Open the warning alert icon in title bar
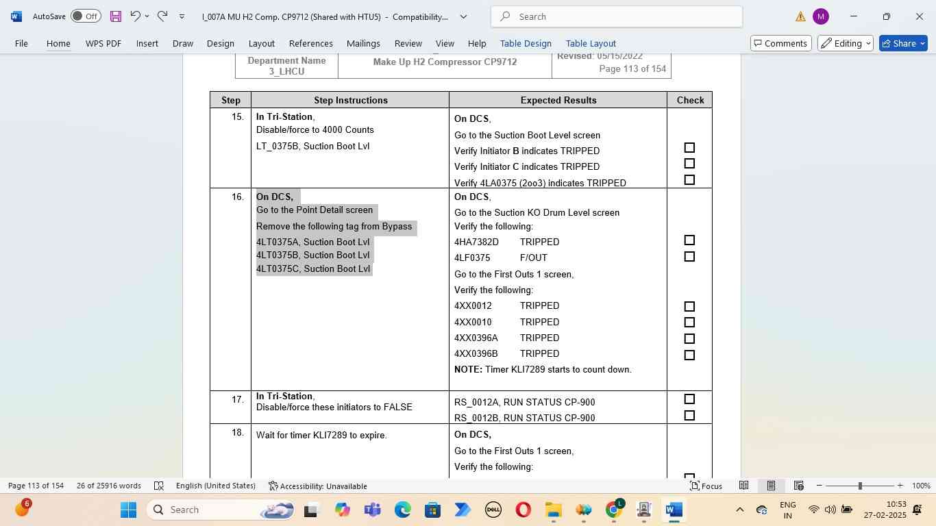The height and width of the screenshot is (526, 936). (x=800, y=16)
